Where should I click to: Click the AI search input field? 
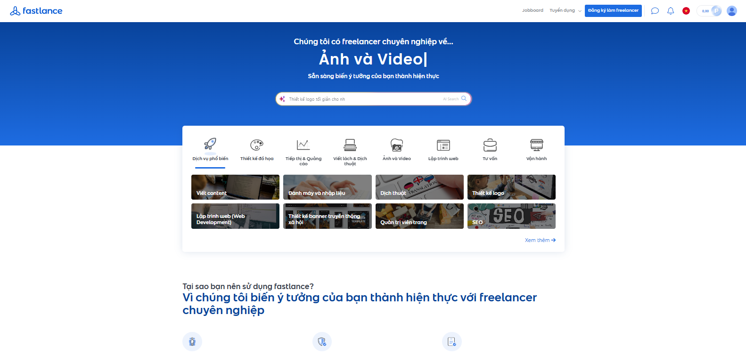363,99
